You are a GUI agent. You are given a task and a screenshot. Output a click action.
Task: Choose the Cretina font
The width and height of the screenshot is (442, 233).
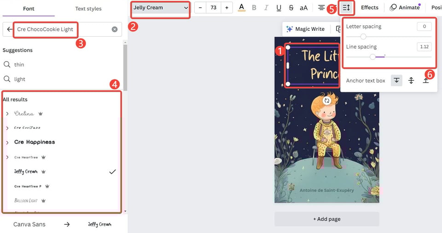[24, 113]
